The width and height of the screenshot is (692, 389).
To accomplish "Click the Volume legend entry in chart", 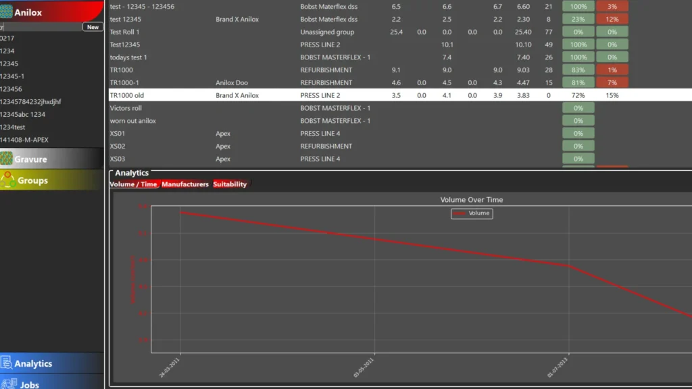I will point(472,213).
